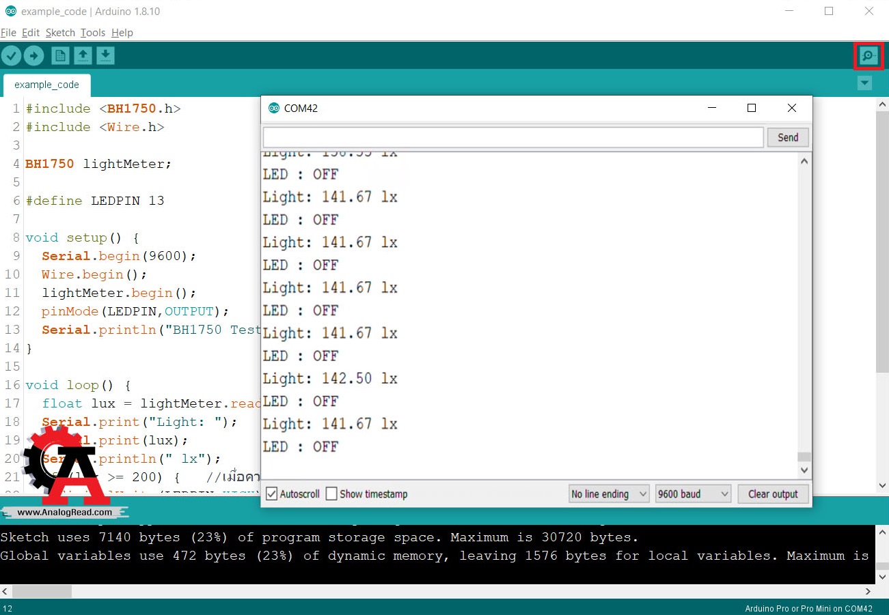
Task: Click serial monitor scroll up arrow
Action: (804, 162)
